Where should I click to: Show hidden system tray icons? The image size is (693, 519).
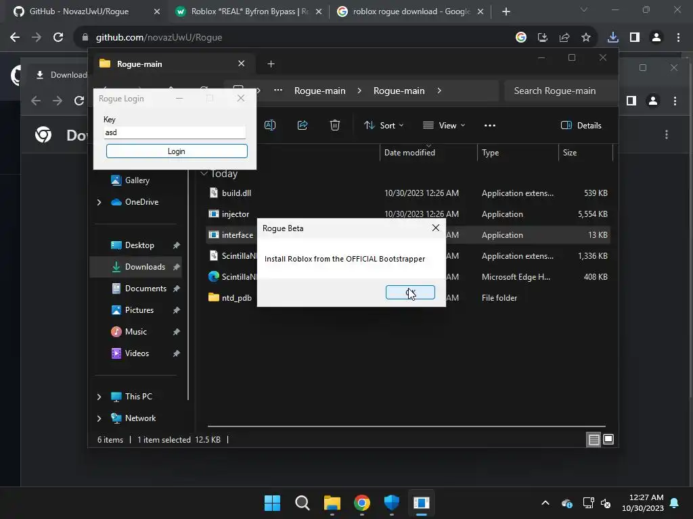coord(545,503)
